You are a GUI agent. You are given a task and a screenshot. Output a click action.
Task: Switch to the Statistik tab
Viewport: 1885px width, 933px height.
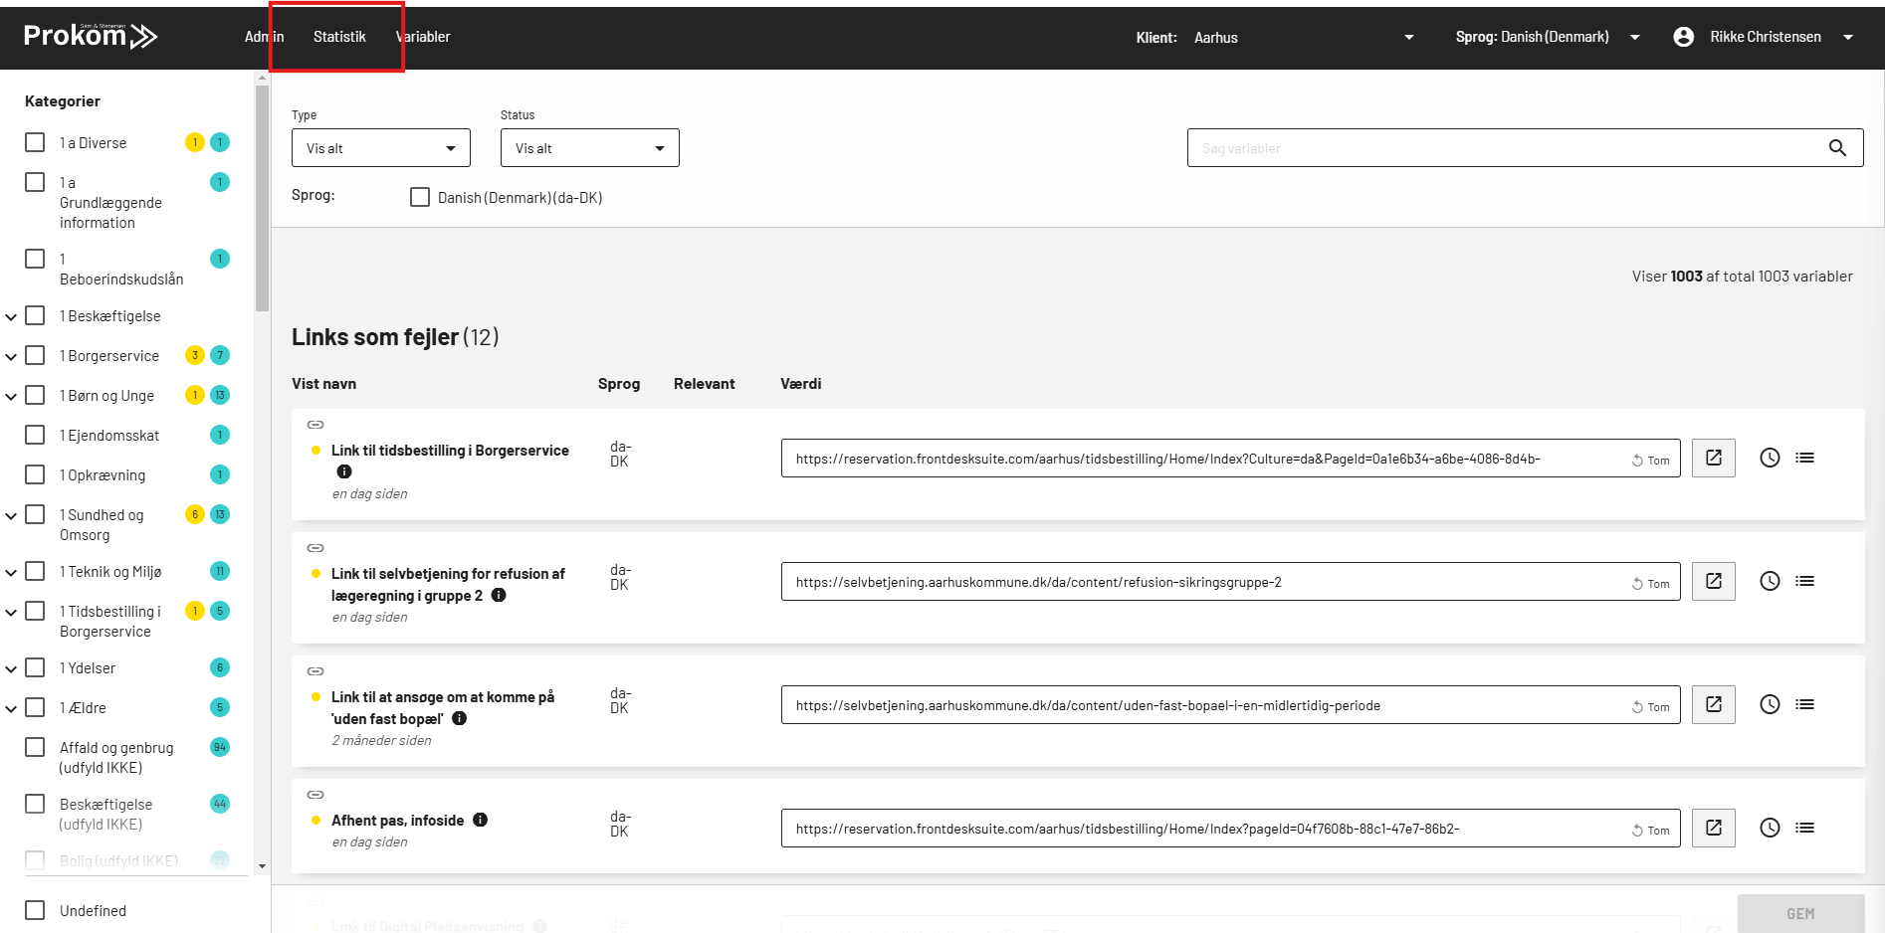339,37
